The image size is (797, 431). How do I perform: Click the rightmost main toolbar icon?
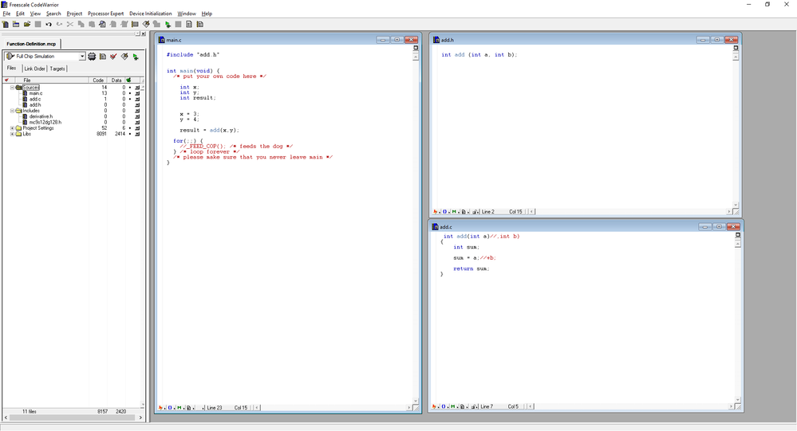coord(199,24)
